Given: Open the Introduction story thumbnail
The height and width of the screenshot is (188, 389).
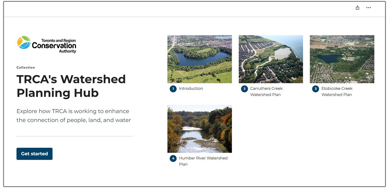Looking at the screenshot, I should coord(199,59).
